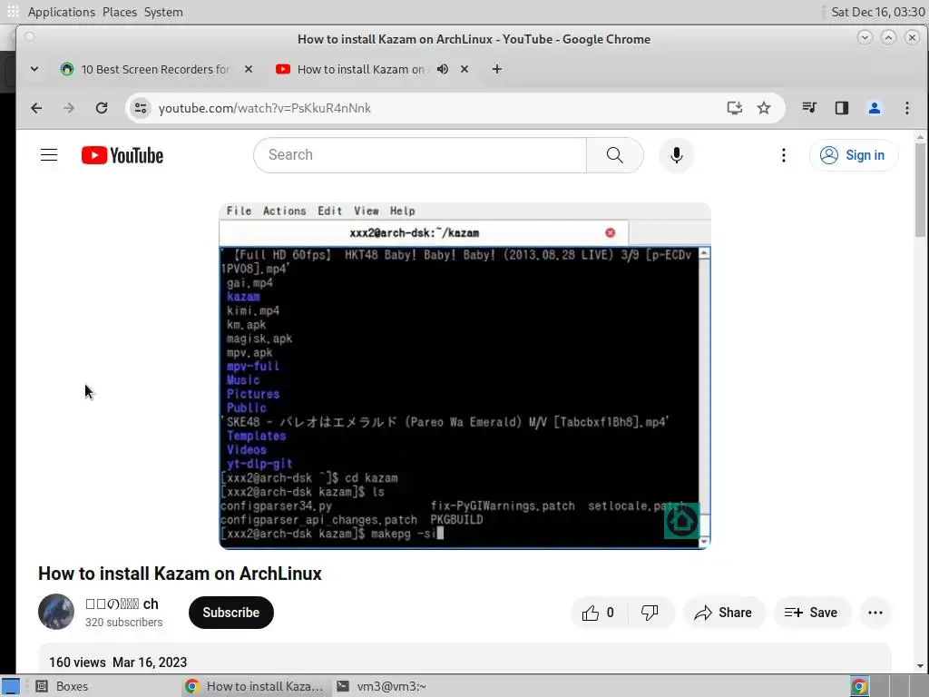
Task: View site information icon in address bar
Action: click(141, 108)
